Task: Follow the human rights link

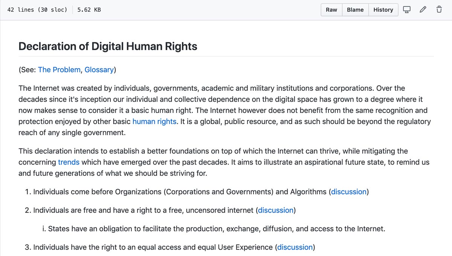Action: tap(154, 122)
